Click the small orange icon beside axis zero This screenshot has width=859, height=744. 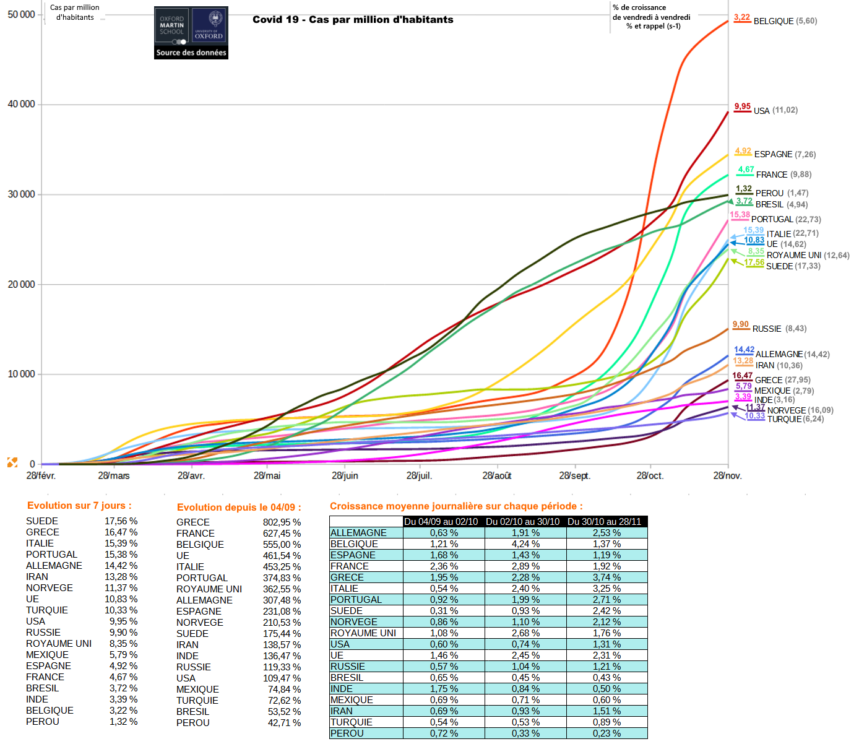coord(12,462)
